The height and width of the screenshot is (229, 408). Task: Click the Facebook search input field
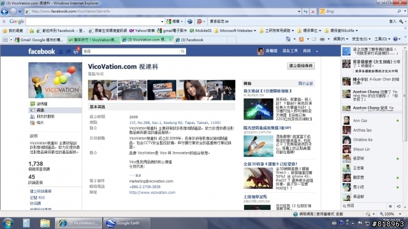pos(131,52)
